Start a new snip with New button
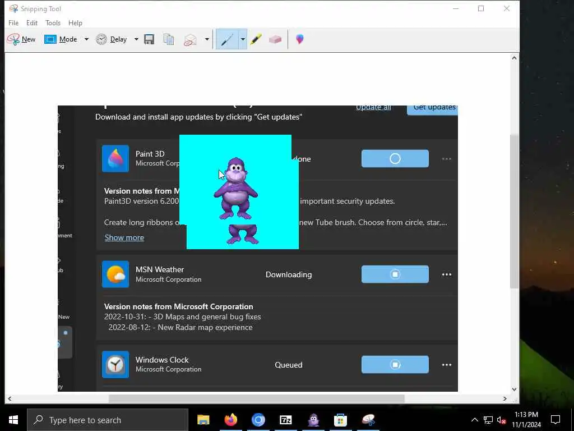The image size is (574, 431). pyautogui.click(x=21, y=39)
